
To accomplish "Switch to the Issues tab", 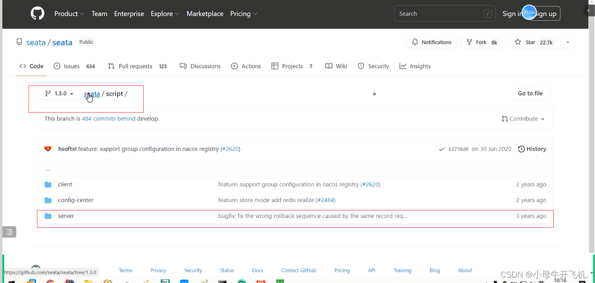I will (x=74, y=66).
